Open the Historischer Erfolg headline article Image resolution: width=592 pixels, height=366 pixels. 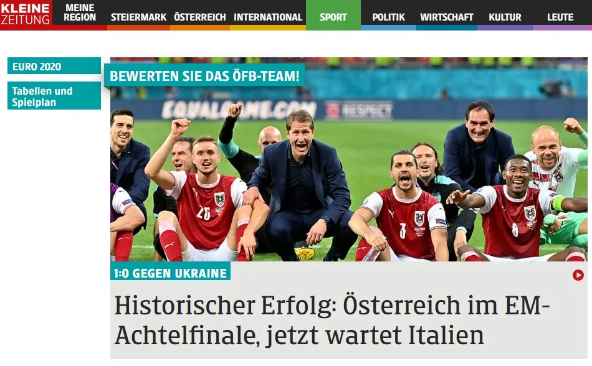click(332, 320)
